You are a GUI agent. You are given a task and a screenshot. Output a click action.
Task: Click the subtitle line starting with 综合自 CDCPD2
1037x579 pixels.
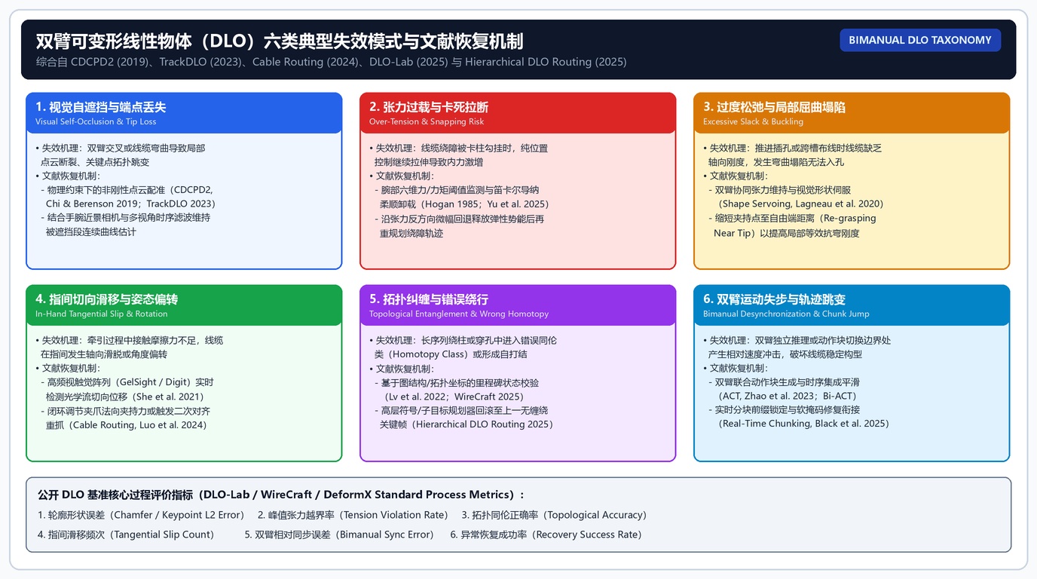click(332, 62)
